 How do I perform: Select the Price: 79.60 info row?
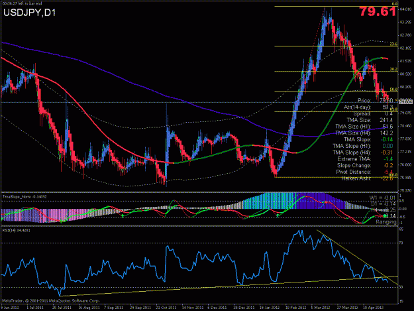point(375,100)
